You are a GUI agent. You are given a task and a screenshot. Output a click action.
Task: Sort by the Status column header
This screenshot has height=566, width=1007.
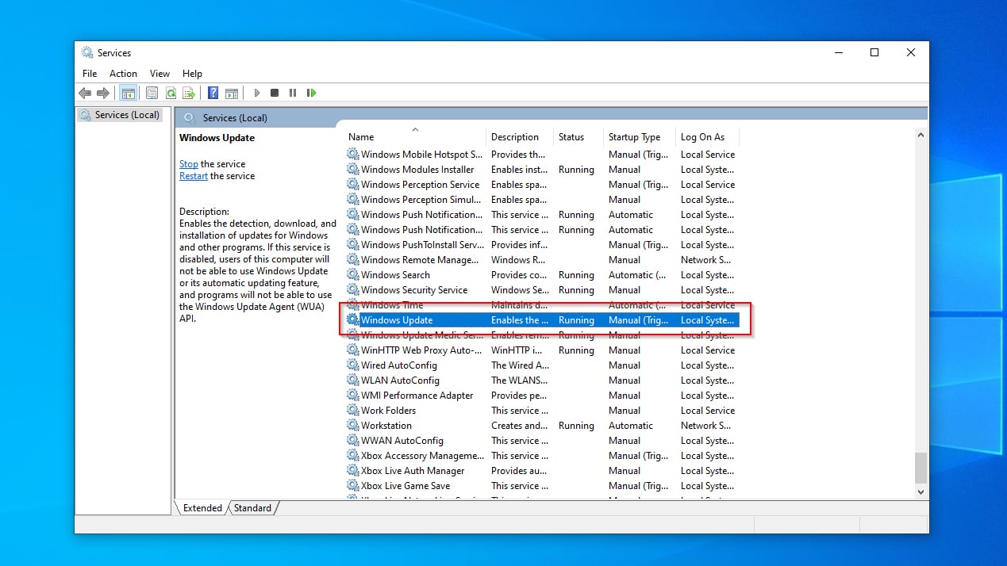pyautogui.click(x=571, y=137)
